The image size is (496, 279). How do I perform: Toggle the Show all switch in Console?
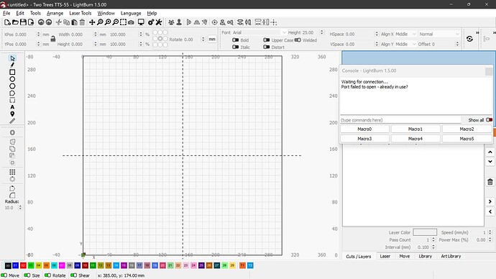click(489, 120)
